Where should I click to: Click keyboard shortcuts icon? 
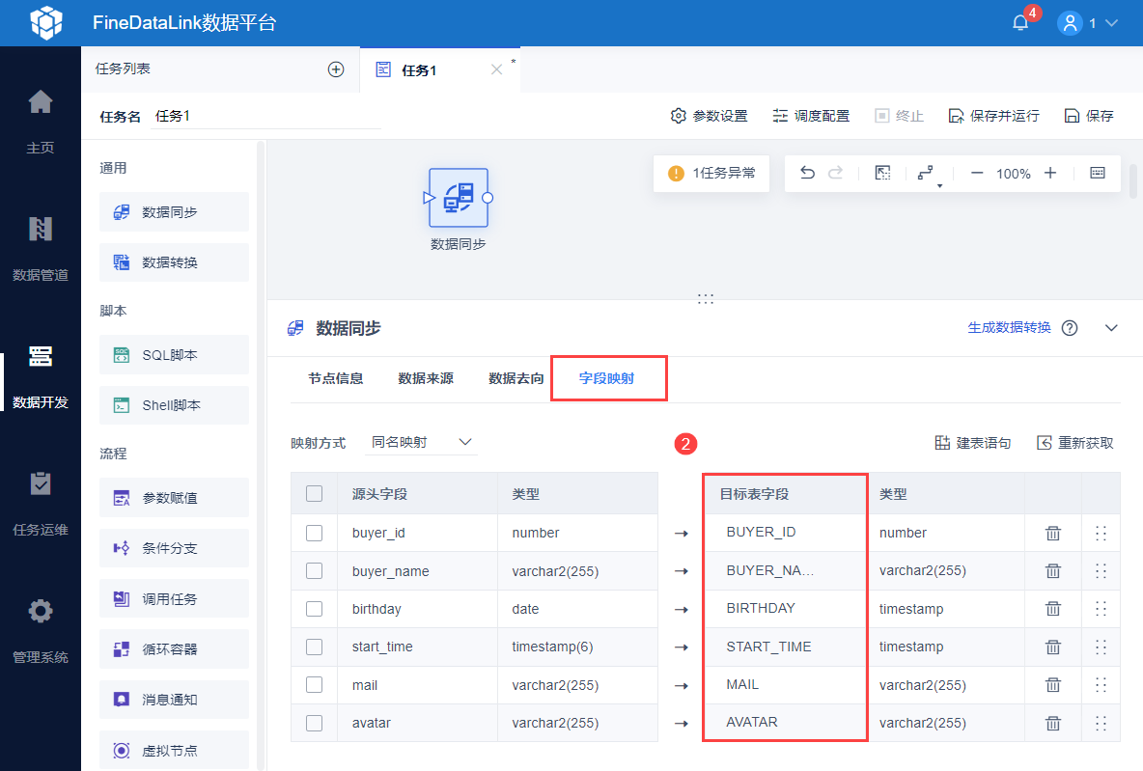point(1097,173)
